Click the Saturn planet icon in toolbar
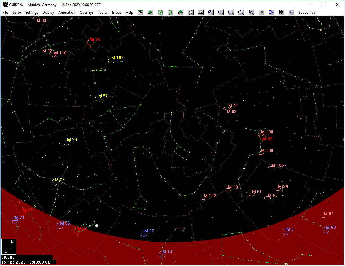The height and width of the screenshot is (266, 345). 151,12
